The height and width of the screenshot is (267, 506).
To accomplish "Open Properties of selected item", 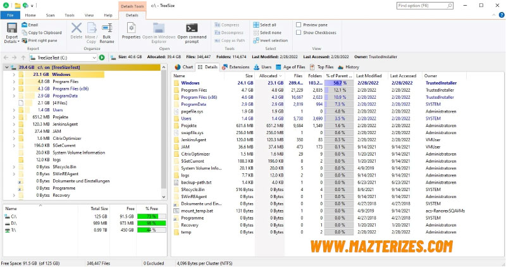I will point(131,31).
